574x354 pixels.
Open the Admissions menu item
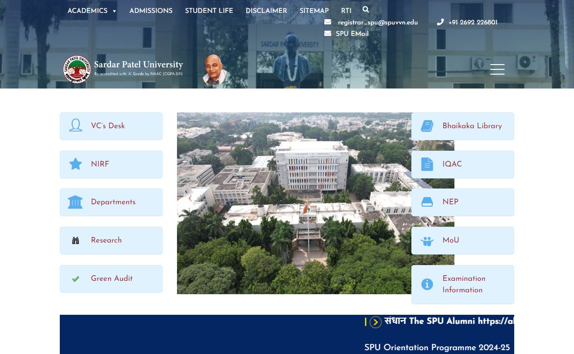151,11
